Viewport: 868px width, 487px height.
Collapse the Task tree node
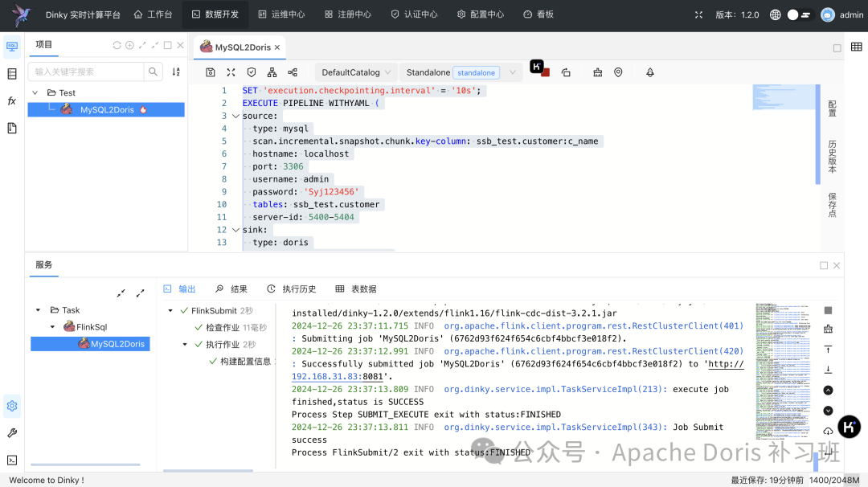pos(39,310)
